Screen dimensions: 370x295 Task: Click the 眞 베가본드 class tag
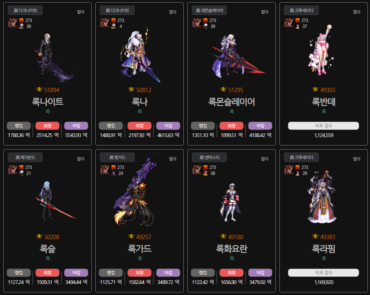(25, 157)
